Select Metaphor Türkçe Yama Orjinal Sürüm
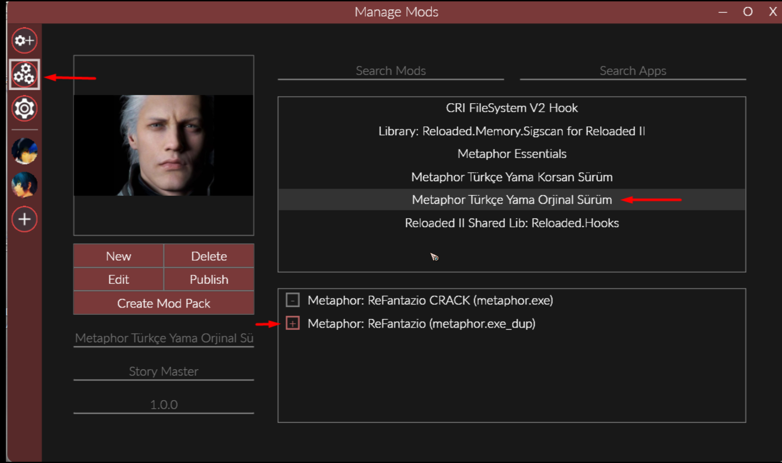Image resolution: width=782 pixels, height=463 pixels. [512, 200]
